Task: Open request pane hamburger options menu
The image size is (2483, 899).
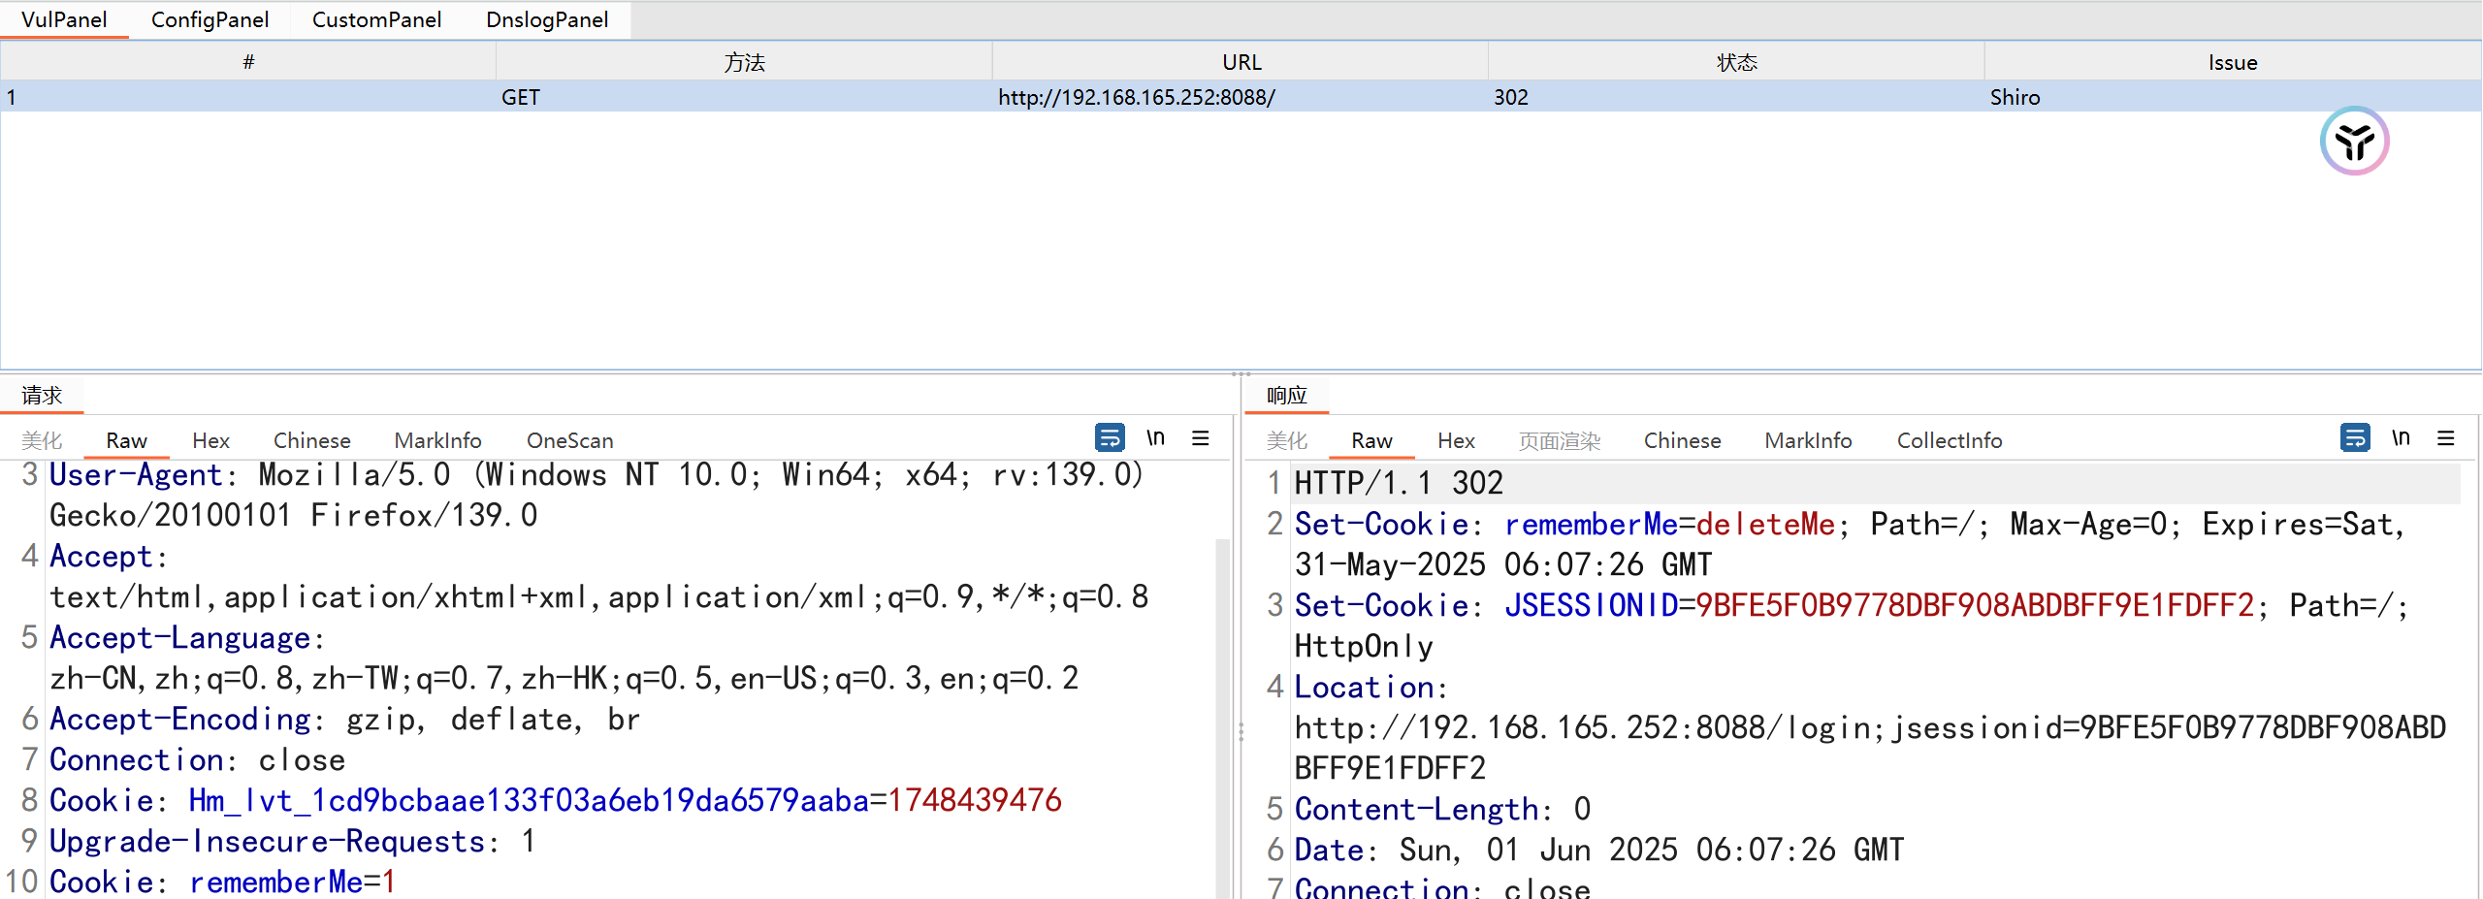Action: point(1200,438)
